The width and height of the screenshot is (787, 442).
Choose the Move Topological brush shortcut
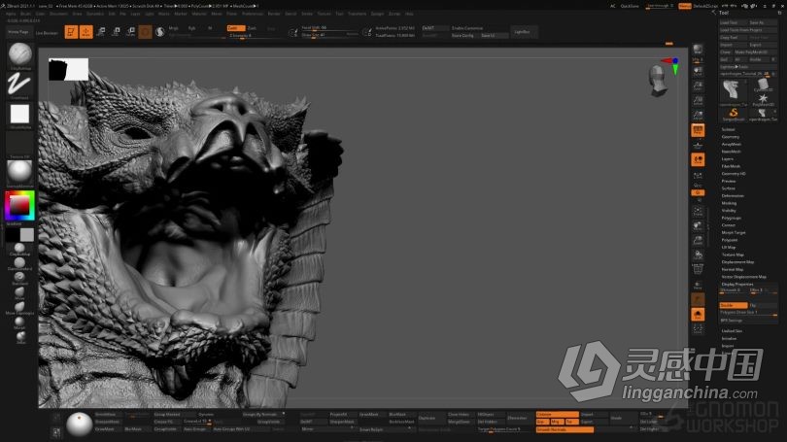(19, 307)
